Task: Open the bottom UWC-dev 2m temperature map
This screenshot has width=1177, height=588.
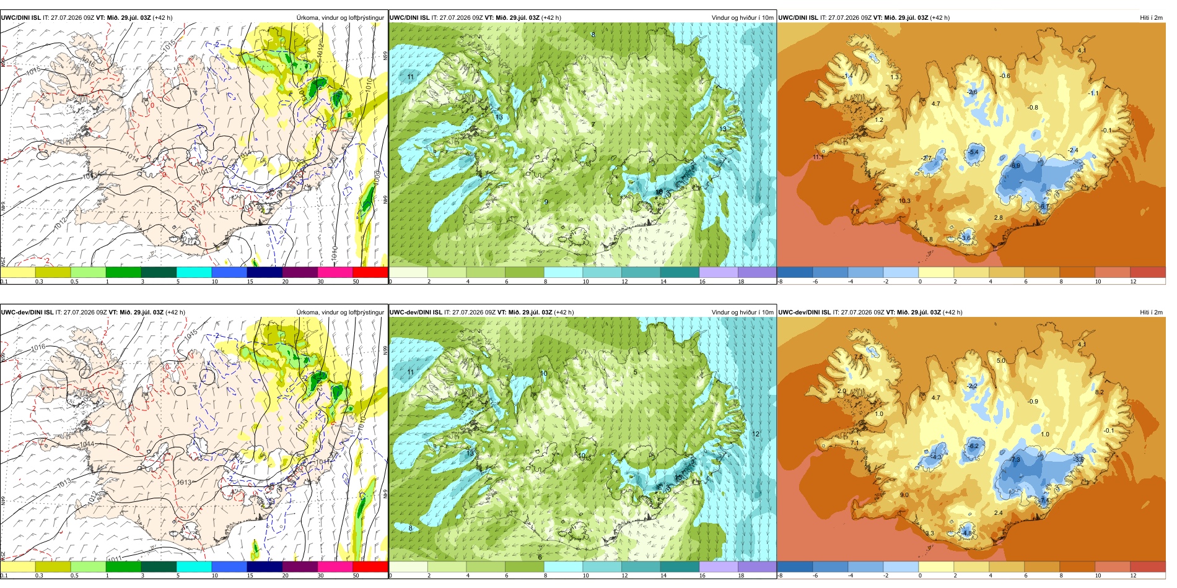Action: click(971, 439)
